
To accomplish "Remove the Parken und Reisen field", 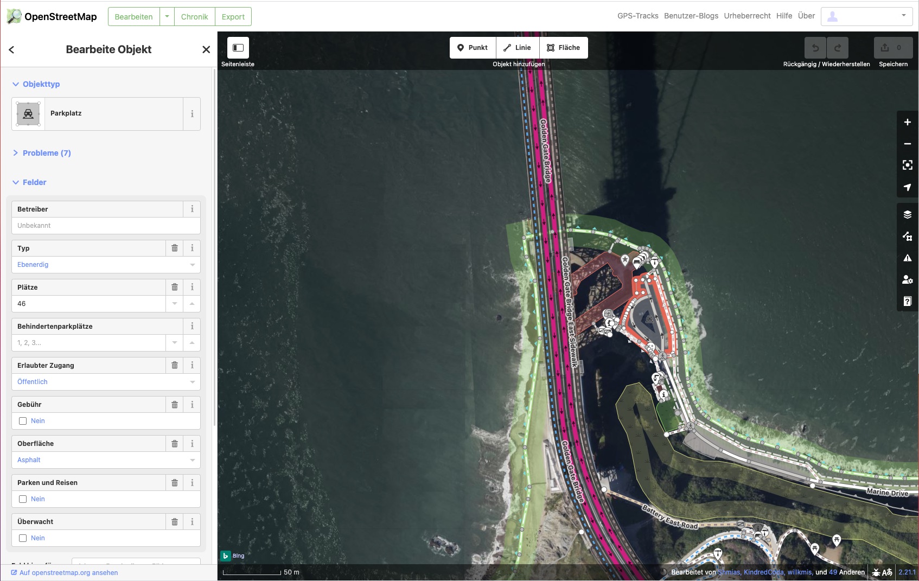I will pos(175,483).
